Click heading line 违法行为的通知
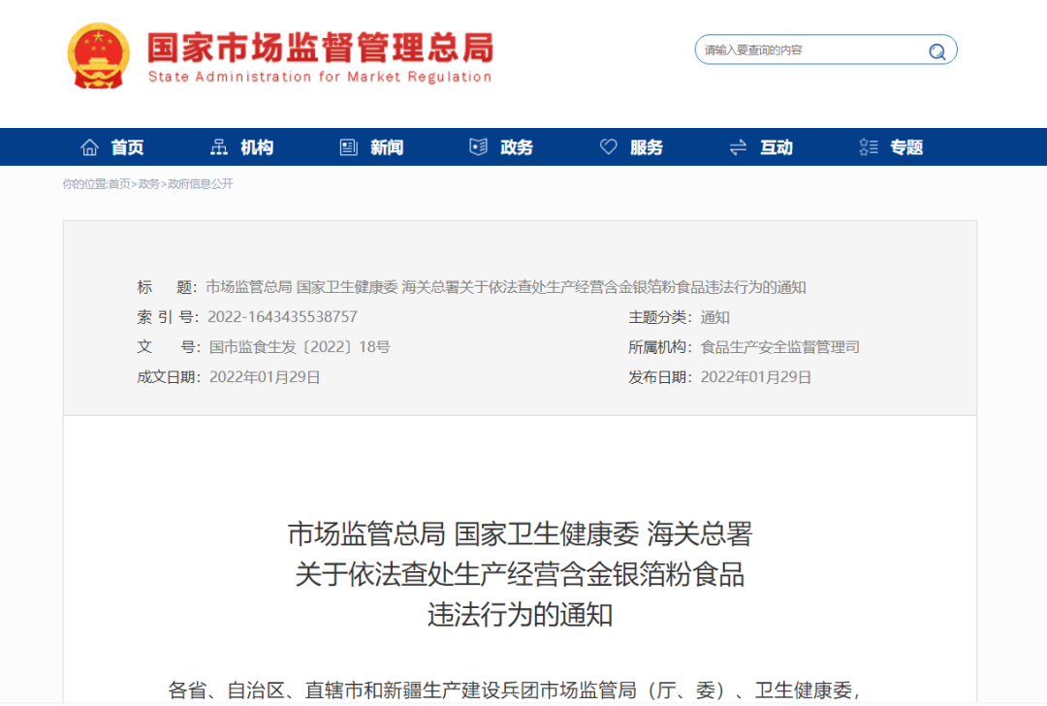The image size is (1047, 706). pyautogui.click(x=521, y=614)
